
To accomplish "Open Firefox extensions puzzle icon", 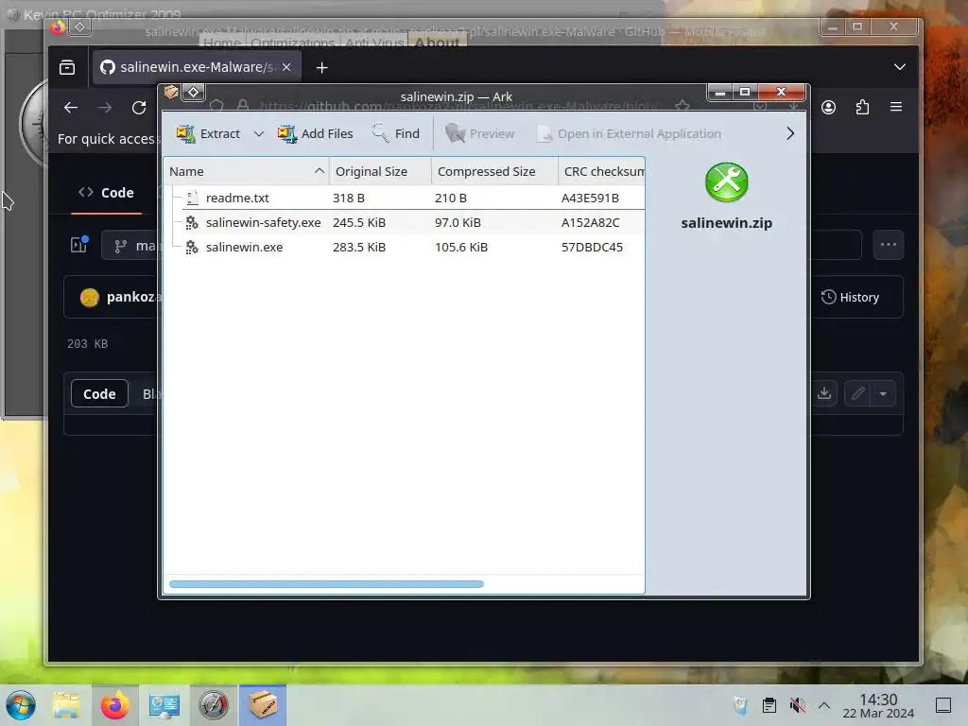I will click(862, 108).
